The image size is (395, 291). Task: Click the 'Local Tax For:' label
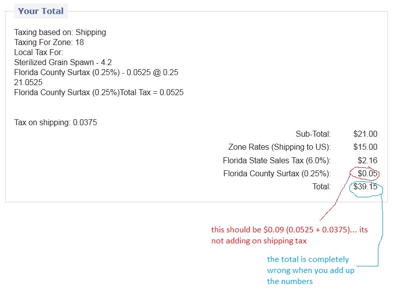pyautogui.click(x=39, y=52)
